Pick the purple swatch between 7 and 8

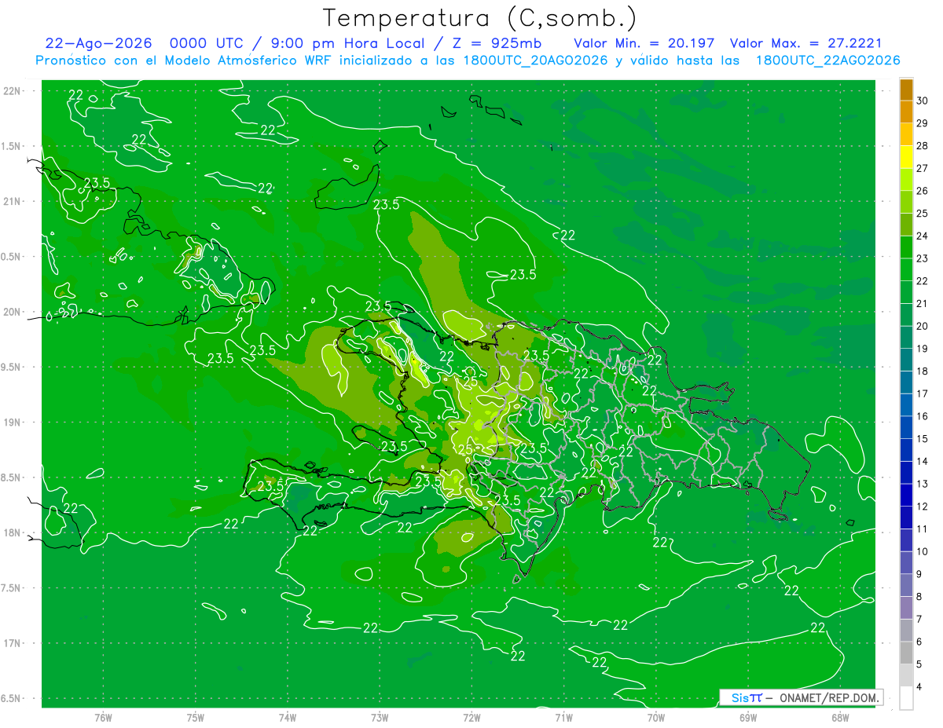tap(906, 608)
